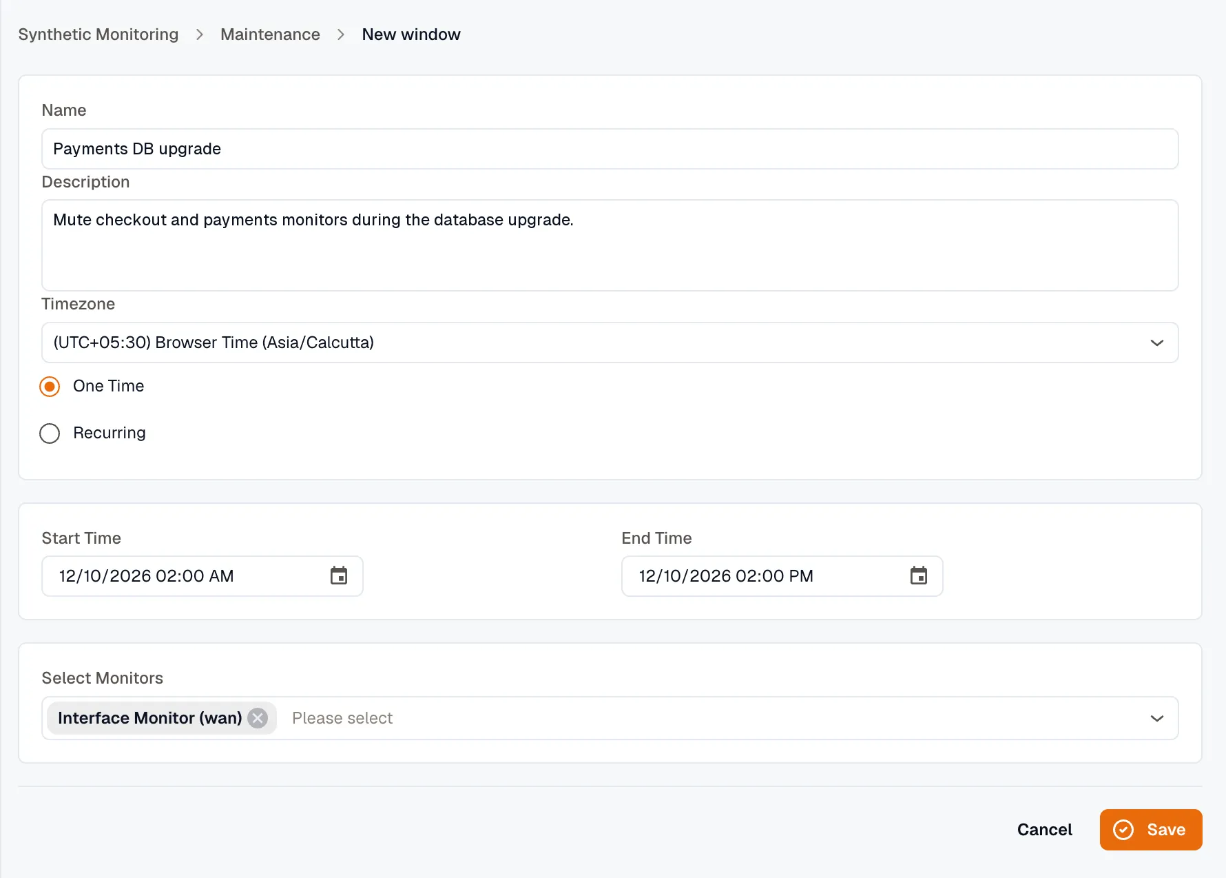Screen dimensions: 1226x878
Task: Select the Recurring radio option
Action: pos(50,433)
